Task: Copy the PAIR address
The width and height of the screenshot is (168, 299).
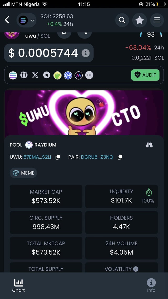Action: coord(120,157)
